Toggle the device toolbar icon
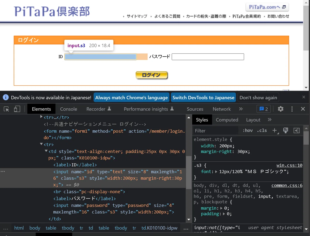Viewport: 310px width, 236px height. tap(17, 109)
